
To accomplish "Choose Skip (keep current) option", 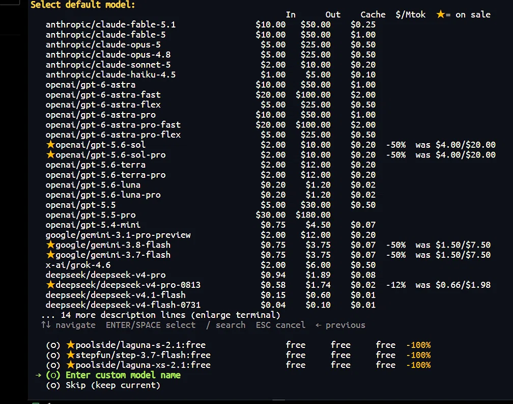I will coord(103,385).
